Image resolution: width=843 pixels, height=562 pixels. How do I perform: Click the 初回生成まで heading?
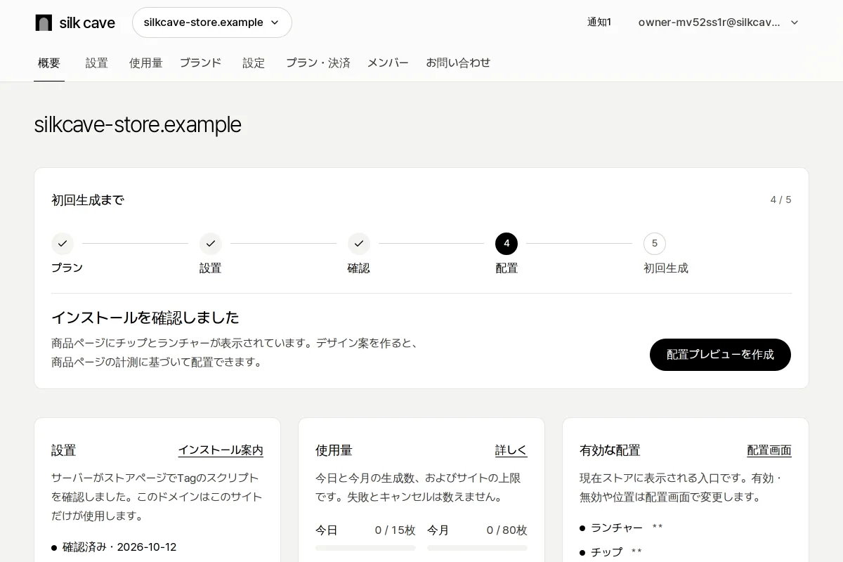(88, 200)
